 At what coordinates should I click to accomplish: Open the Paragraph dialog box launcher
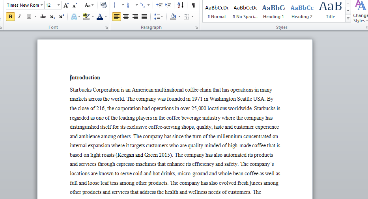point(196,28)
